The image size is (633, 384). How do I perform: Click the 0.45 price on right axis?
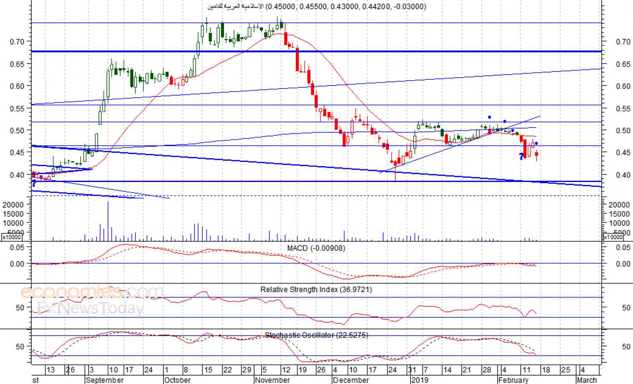(623, 152)
